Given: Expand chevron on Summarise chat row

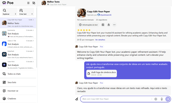Looking at the screenshot, I should pyautogui.click(x=33, y=30).
